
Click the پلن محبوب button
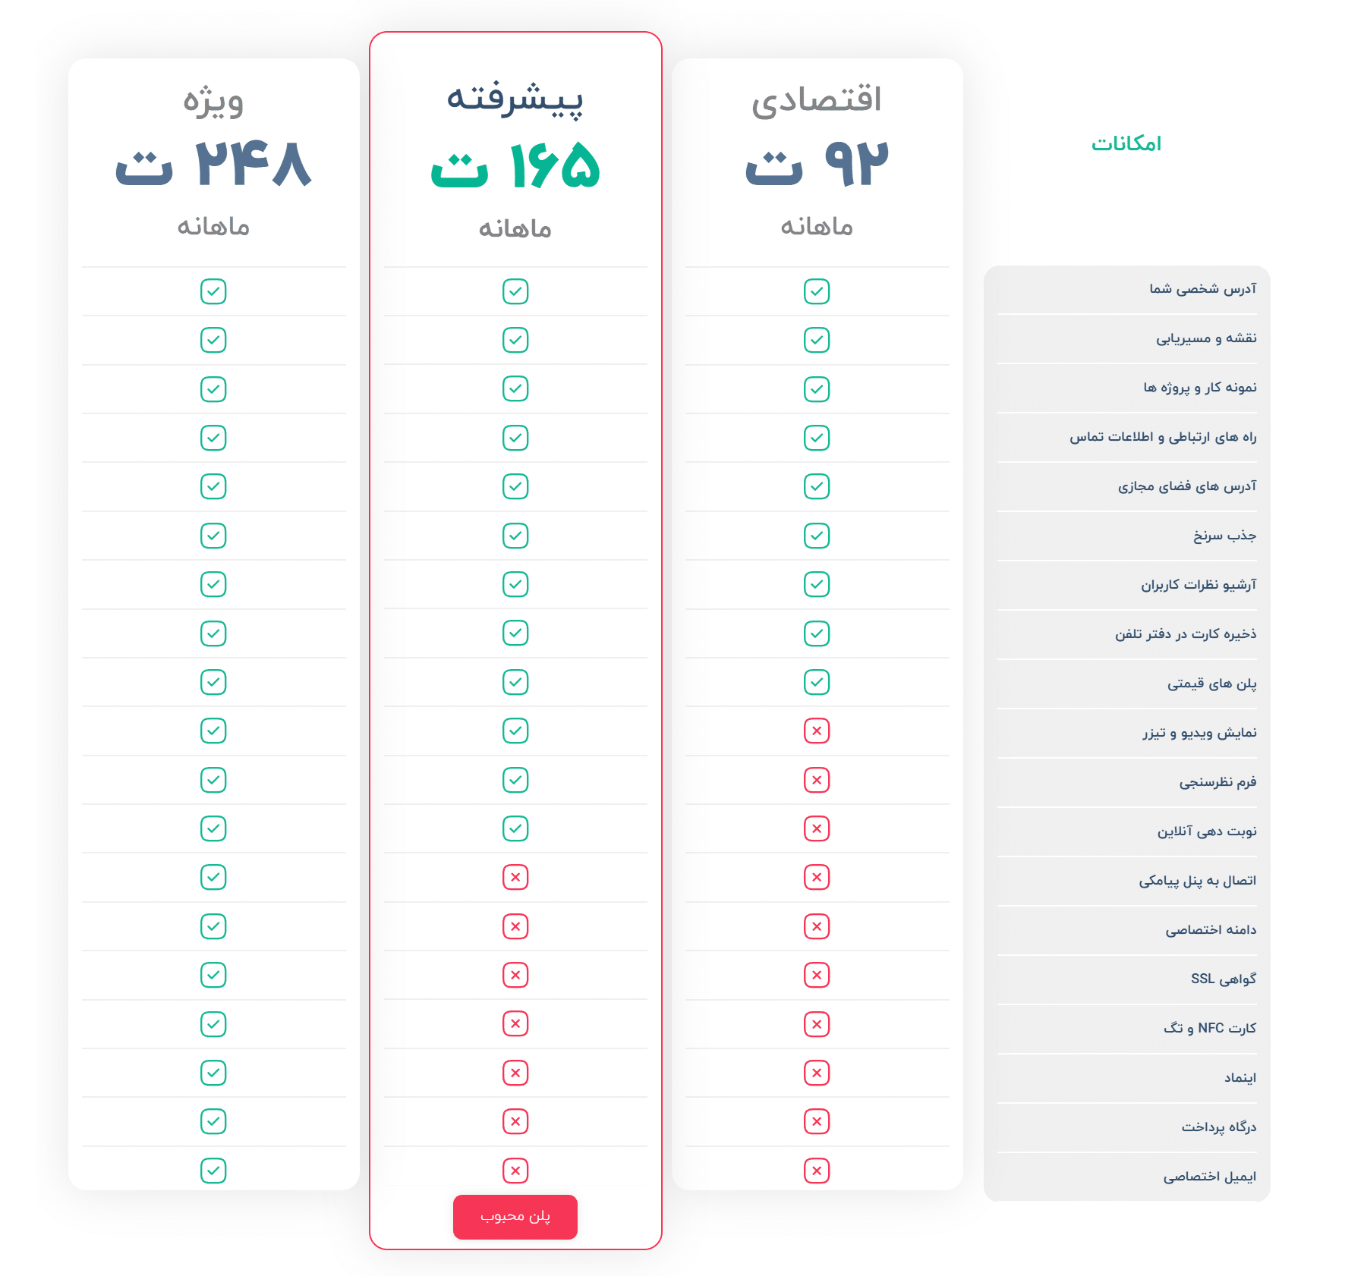(x=515, y=1217)
